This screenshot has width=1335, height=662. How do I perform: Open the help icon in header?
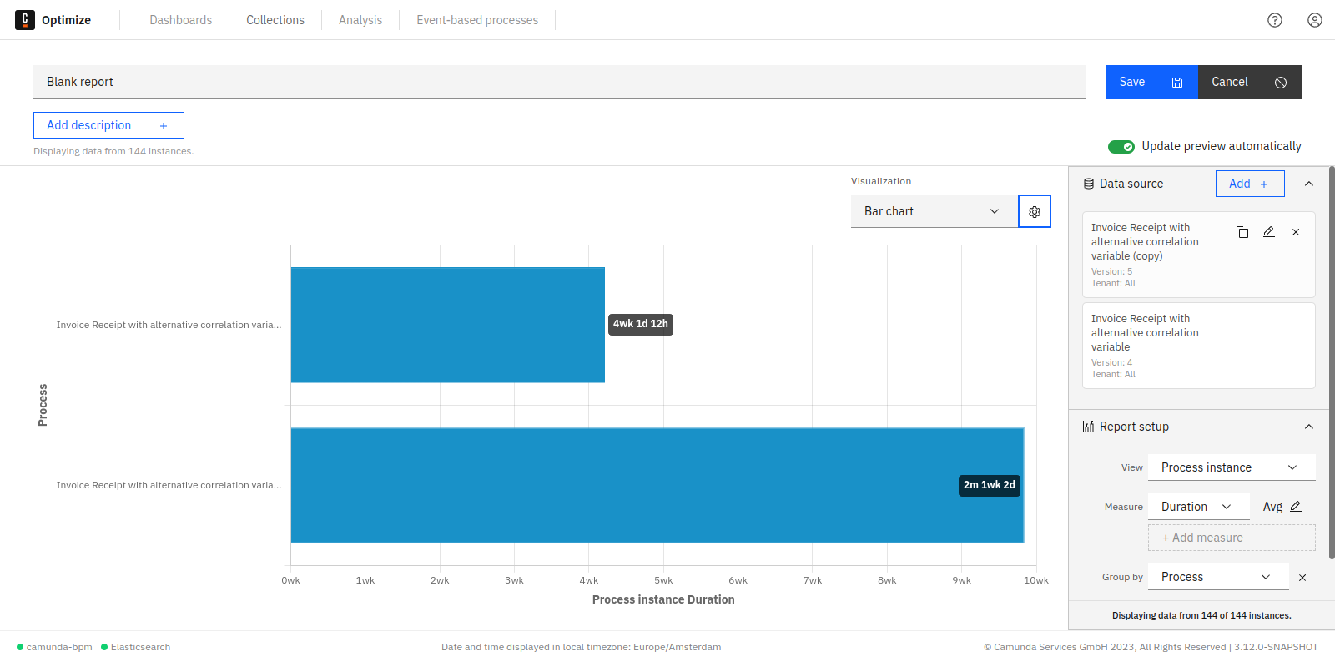tap(1275, 20)
